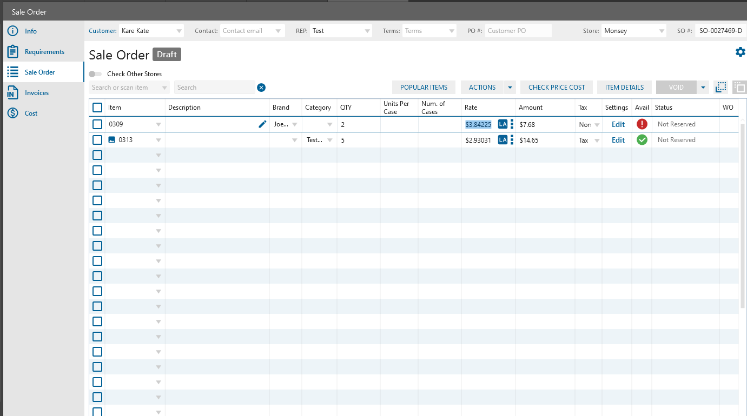Click red unavailable alert icon for 0309
The image size is (747, 416).
(x=642, y=124)
